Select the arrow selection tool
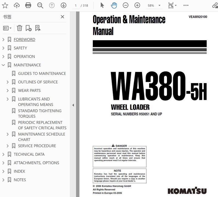218x197 pixels. pyautogui.click(x=102, y=5)
